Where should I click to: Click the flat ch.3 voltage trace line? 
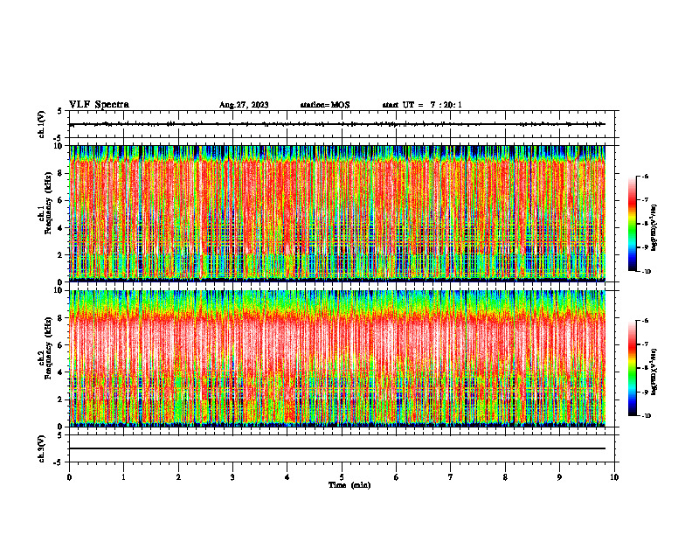[x=337, y=448]
